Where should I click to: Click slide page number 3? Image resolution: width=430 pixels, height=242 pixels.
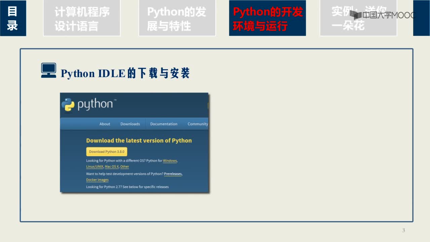[x=403, y=230]
